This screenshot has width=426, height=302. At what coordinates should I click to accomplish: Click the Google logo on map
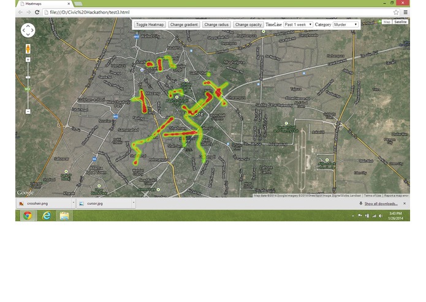25,193
